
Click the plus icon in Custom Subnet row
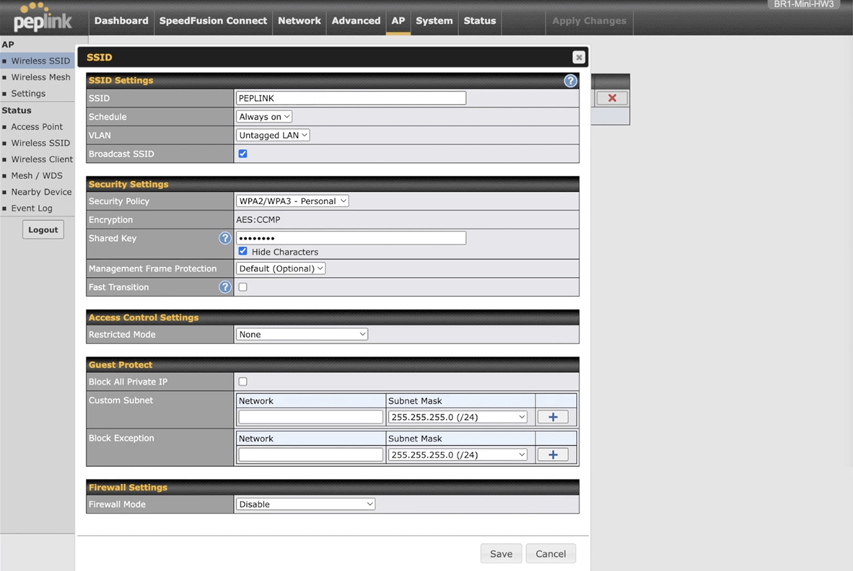[553, 417]
